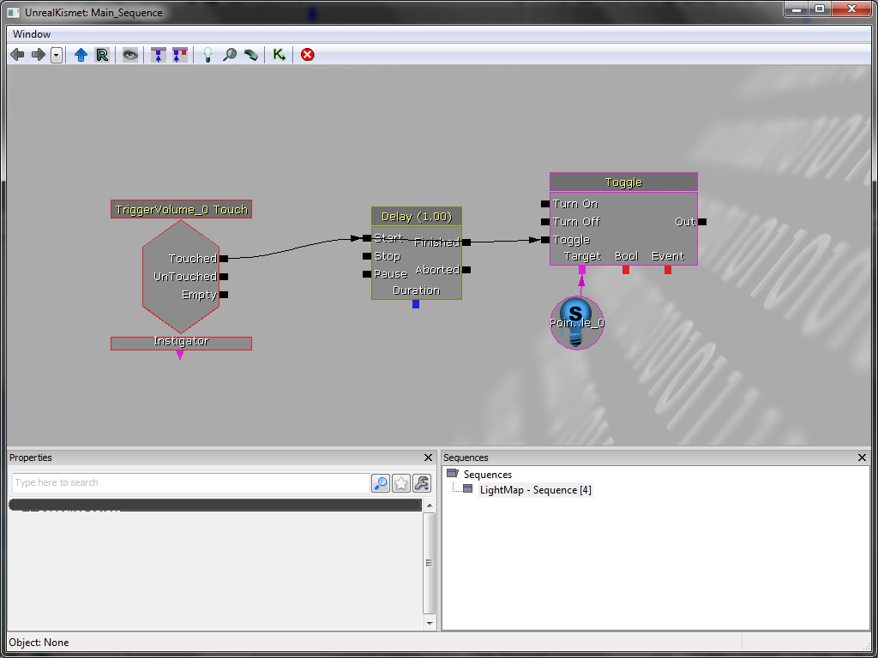Viewport: 878px width, 658px height.
Task: Select the PointLight object variable node
Action: (x=577, y=323)
